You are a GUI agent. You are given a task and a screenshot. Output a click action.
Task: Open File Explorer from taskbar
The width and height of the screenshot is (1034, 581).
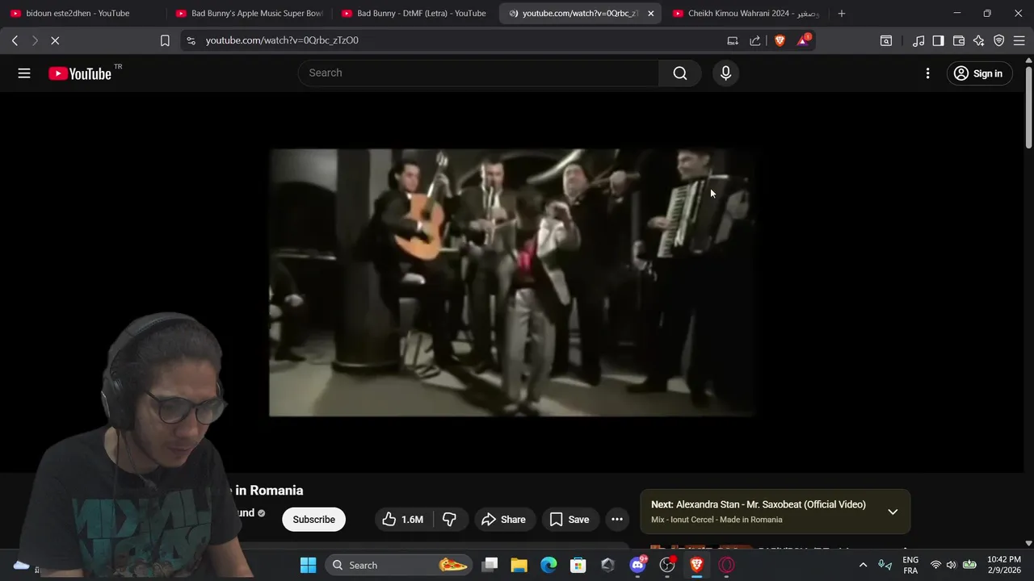[x=519, y=565]
